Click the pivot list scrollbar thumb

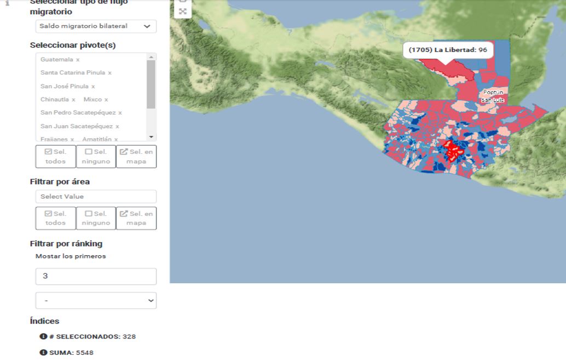pos(151,84)
